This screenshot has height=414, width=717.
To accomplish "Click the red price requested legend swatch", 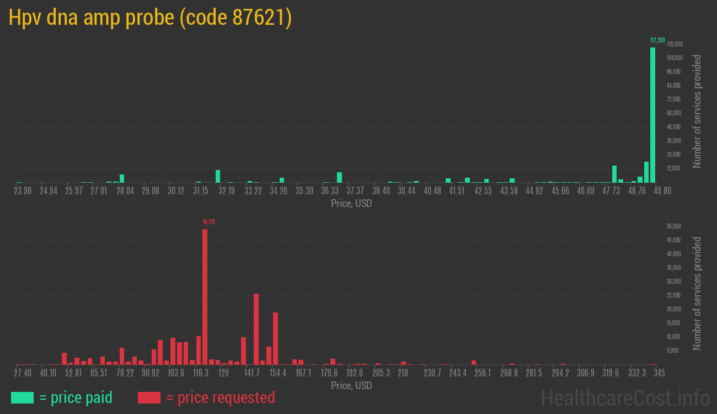I will tap(149, 397).
